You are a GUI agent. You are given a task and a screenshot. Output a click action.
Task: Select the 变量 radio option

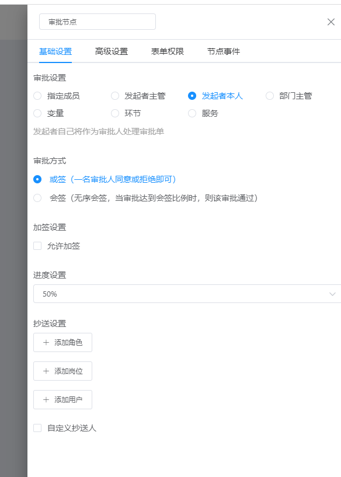click(x=37, y=113)
